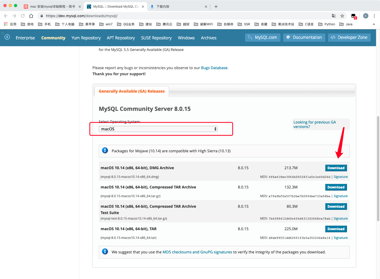Open the SSR bookmark folder
The image size is (380, 279).
pos(244,24)
